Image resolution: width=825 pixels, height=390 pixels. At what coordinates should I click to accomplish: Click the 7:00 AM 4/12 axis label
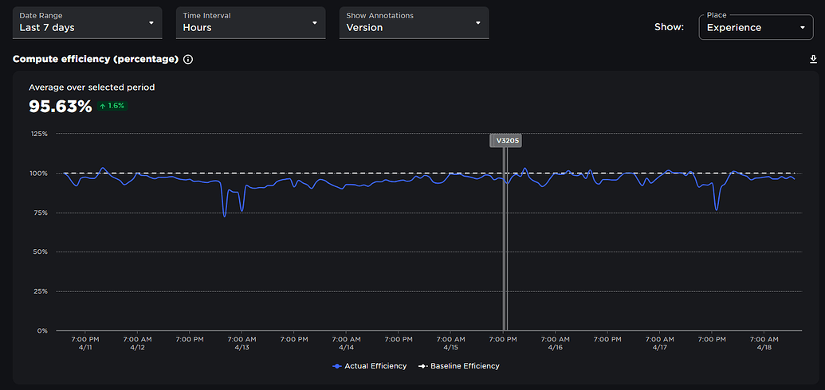[137, 343]
